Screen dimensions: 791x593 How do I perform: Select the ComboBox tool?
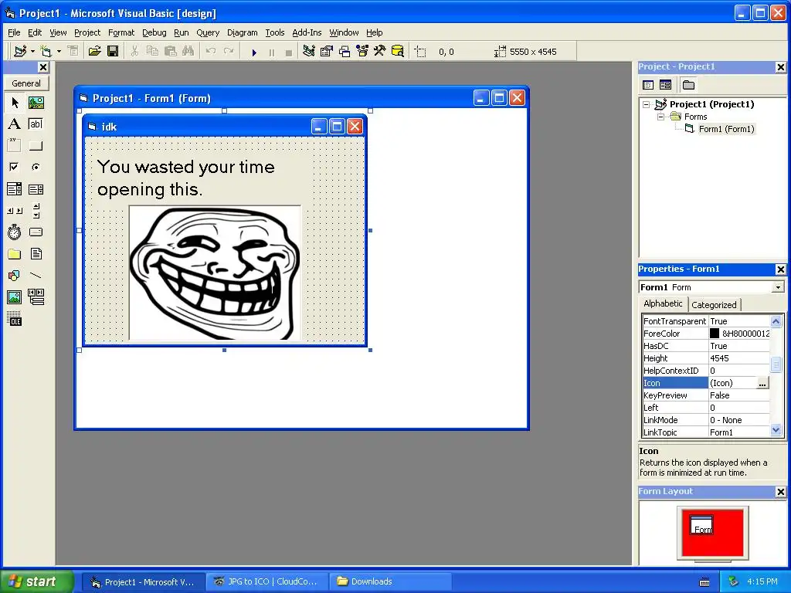15,189
